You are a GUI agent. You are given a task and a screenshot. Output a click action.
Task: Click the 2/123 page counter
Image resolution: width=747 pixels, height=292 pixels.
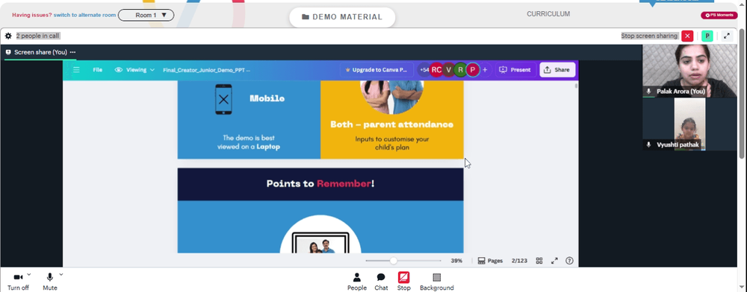point(519,261)
